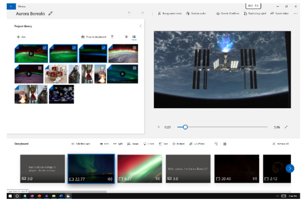Click the storyboard horizontal scrollbar
306x206 pixels.
pos(67,192)
